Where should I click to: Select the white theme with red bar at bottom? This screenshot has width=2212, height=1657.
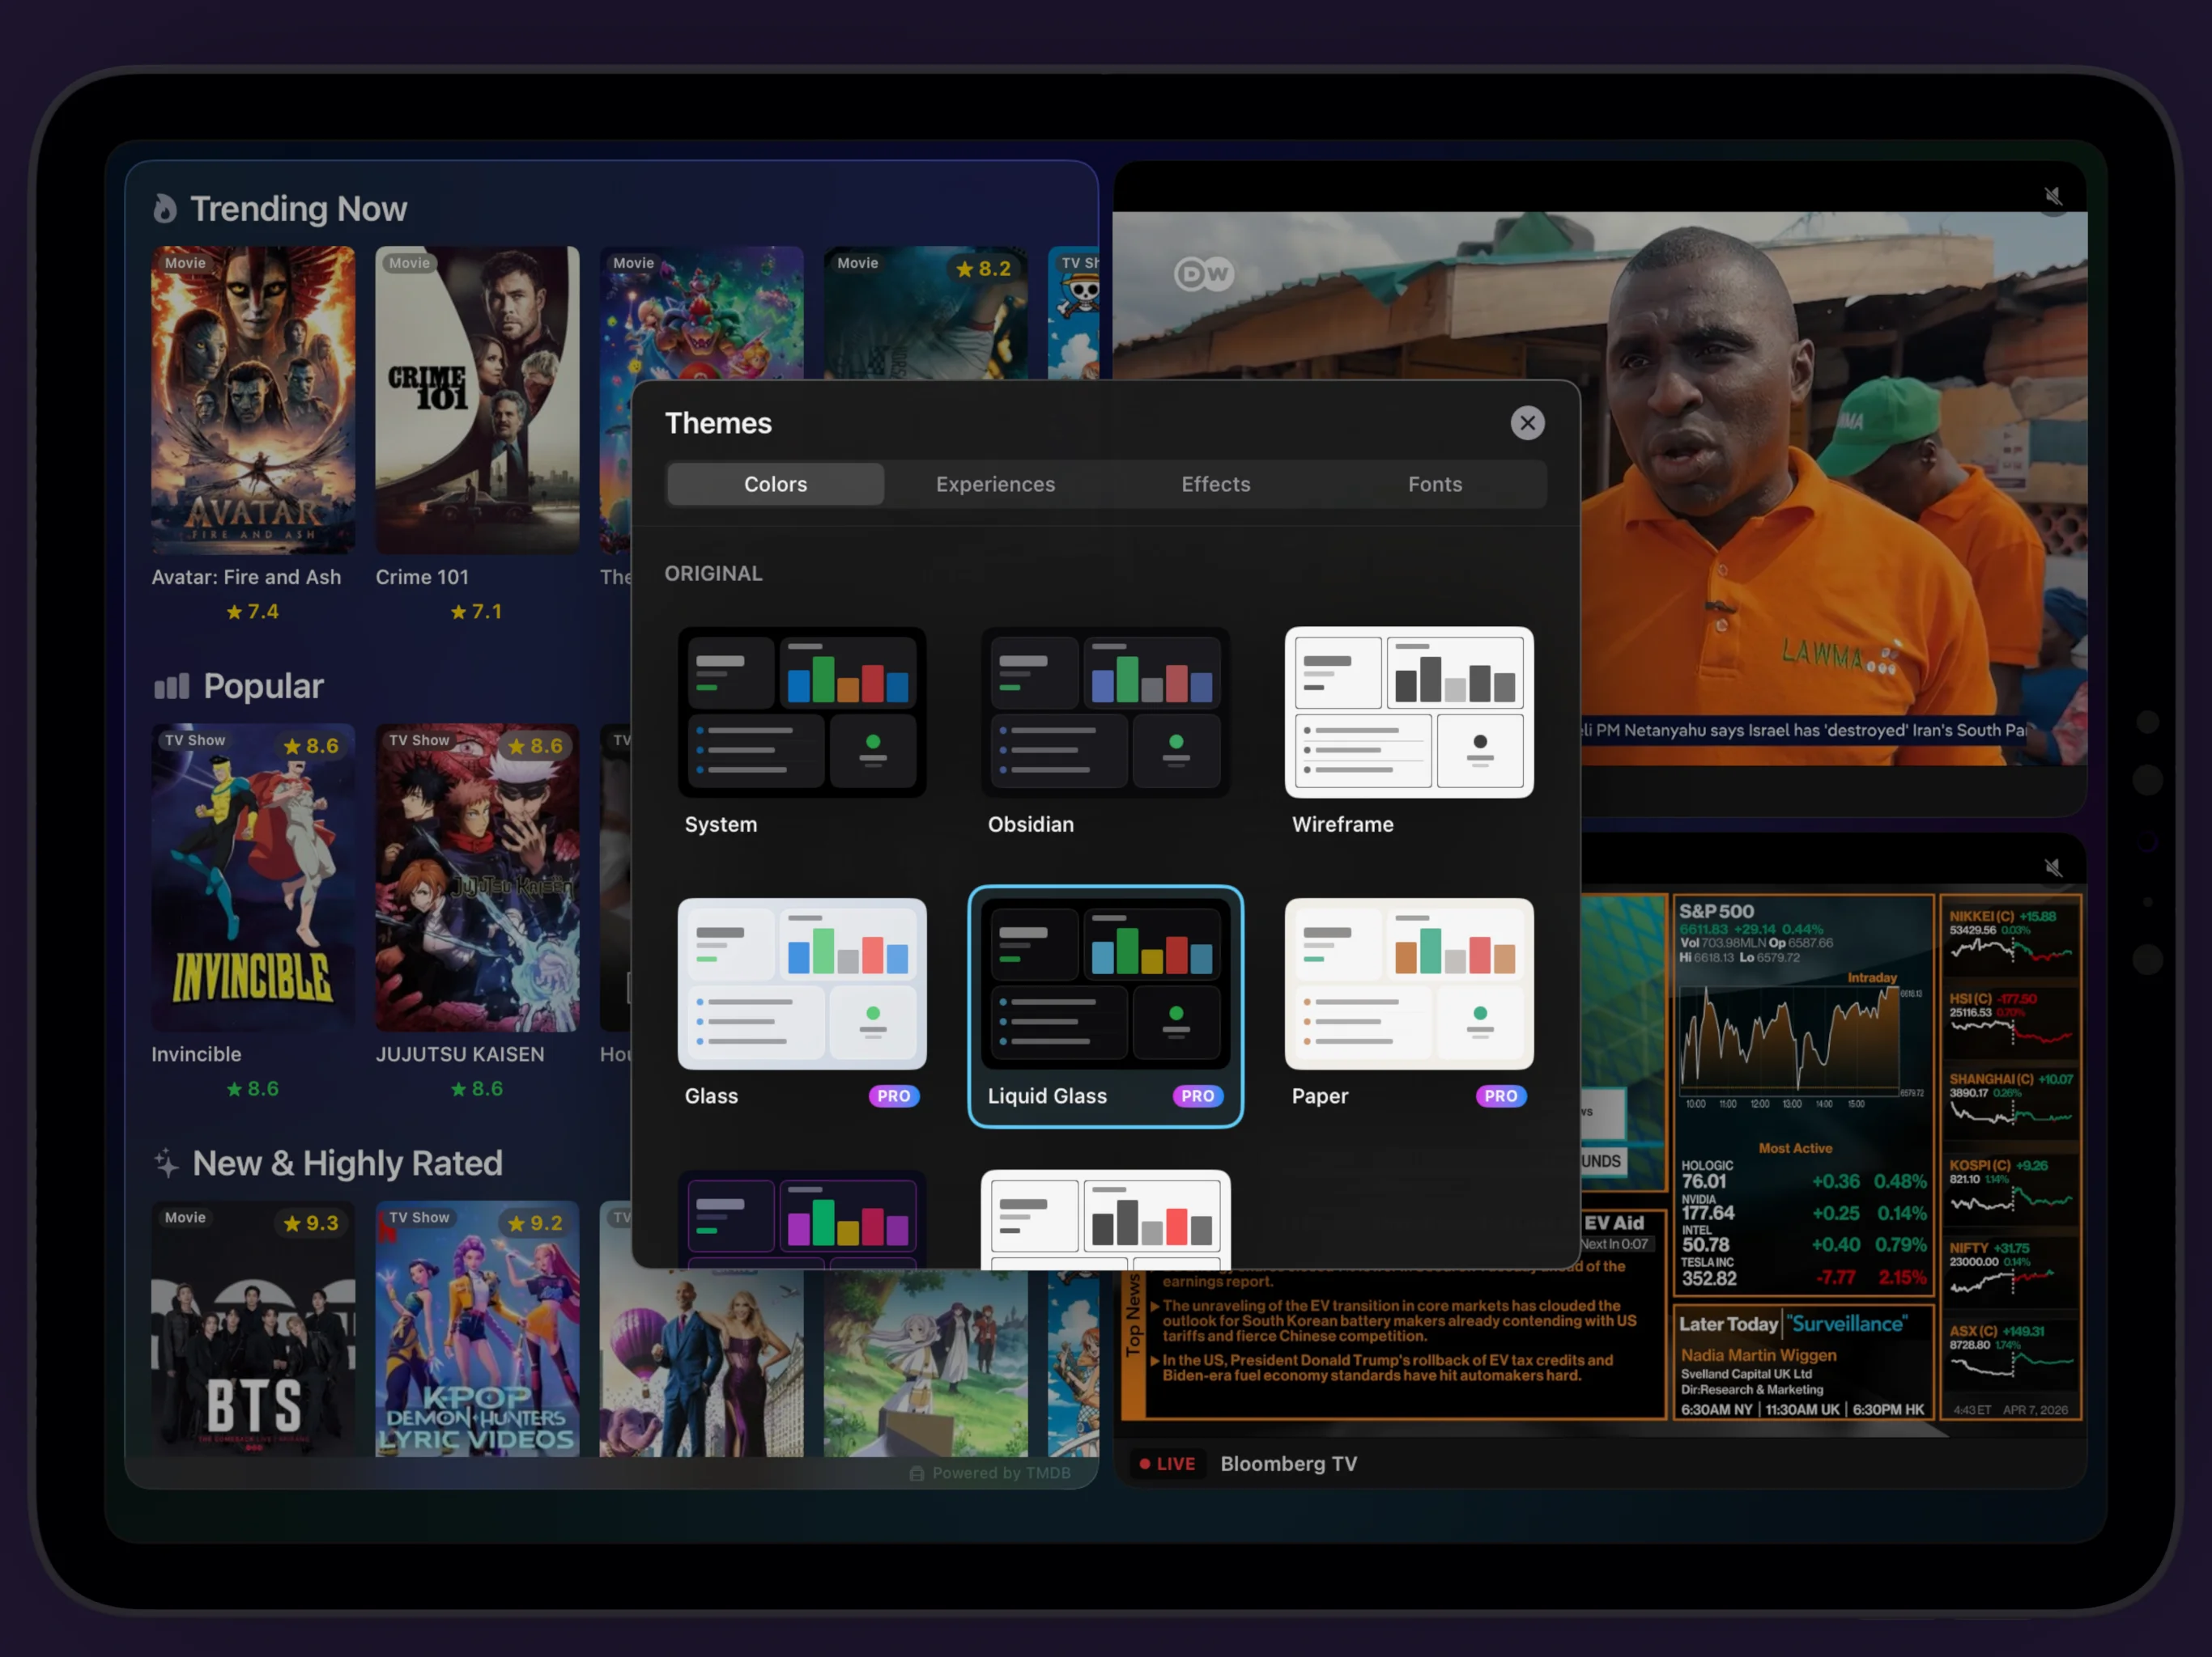1105,1219
